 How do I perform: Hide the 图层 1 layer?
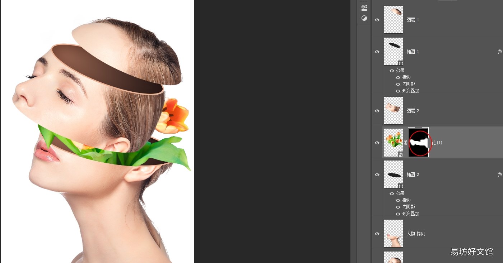point(377,20)
